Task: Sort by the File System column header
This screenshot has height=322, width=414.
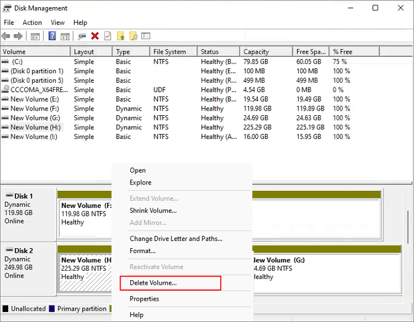Action: click(x=169, y=52)
